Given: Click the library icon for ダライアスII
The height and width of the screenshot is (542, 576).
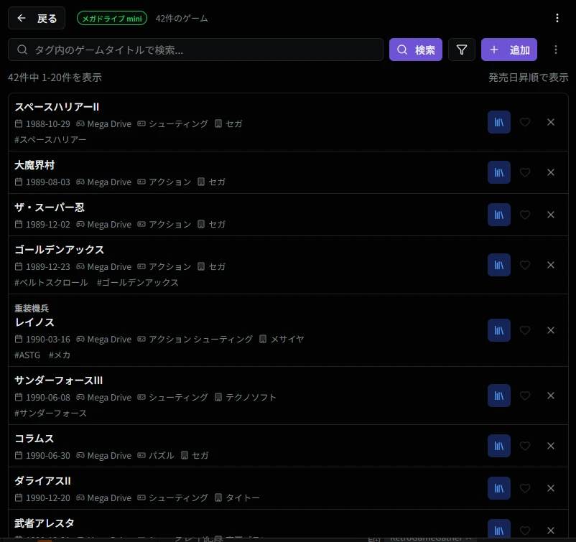Looking at the screenshot, I should 498,488.
